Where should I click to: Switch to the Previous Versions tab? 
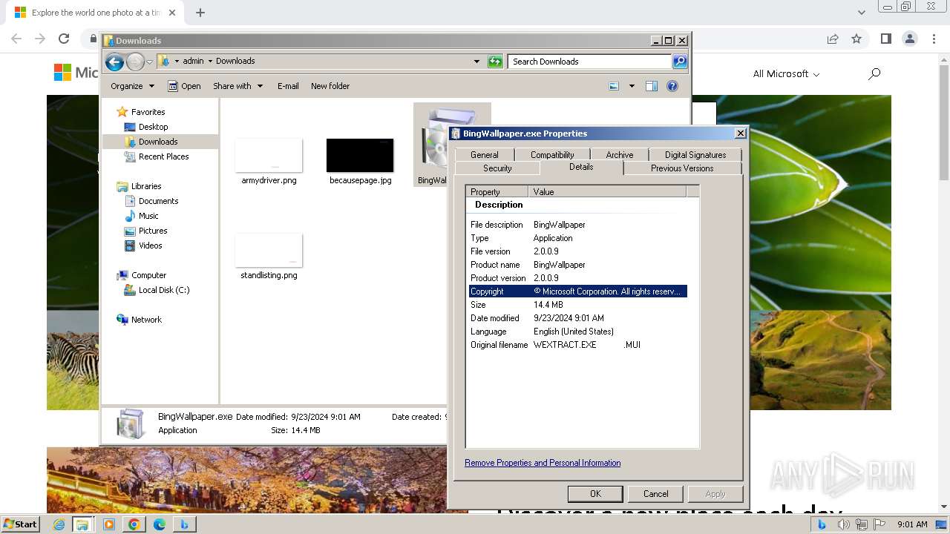pos(682,168)
